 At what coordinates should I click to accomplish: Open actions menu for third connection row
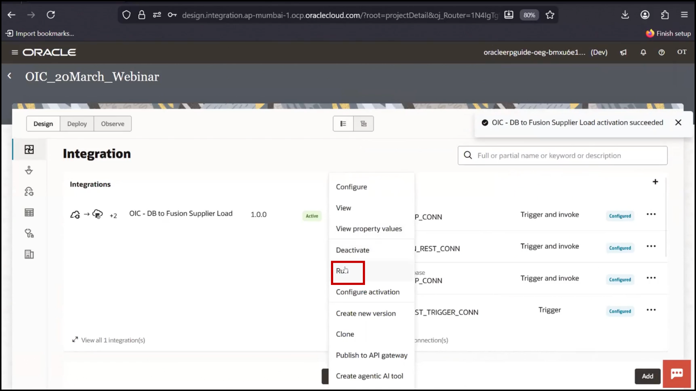tap(651, 278)
